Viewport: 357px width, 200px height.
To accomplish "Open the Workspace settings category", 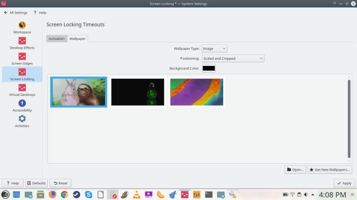I will [22, 27].
